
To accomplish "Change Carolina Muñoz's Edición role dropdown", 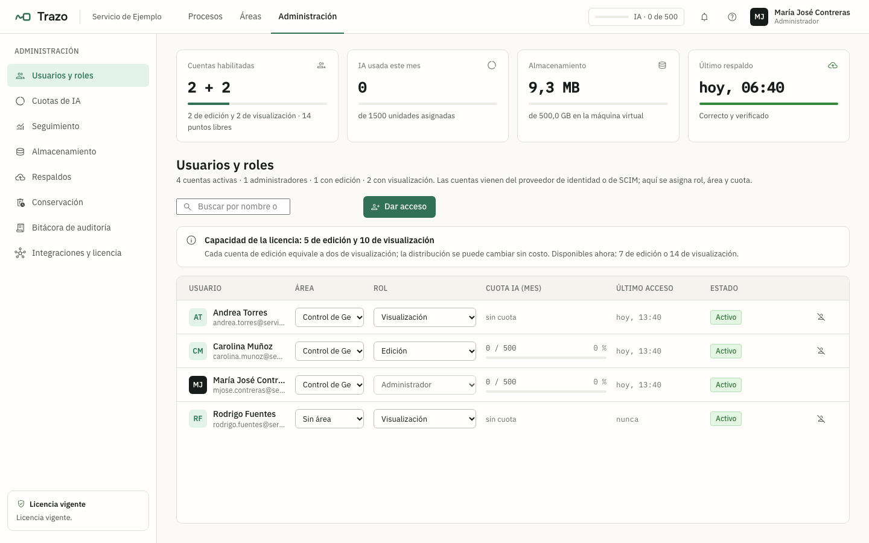I will (x=425, y=351).
